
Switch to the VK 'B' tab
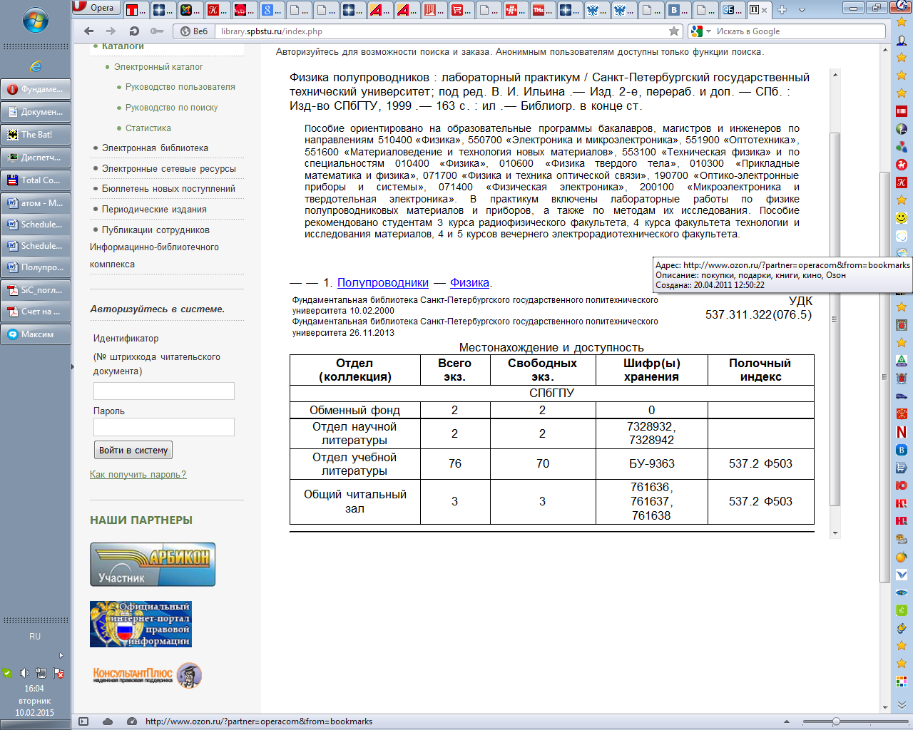point(678,10)
